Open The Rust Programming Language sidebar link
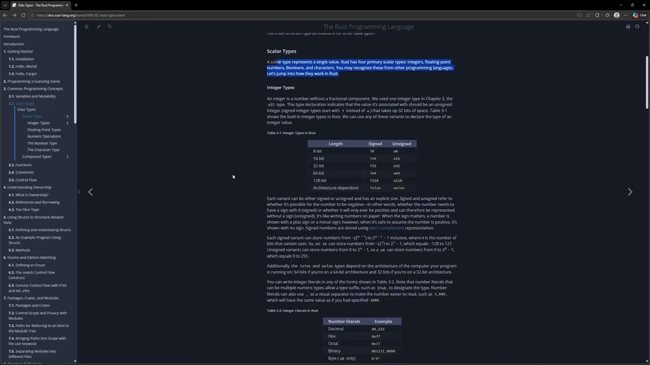 pos(31,29)
